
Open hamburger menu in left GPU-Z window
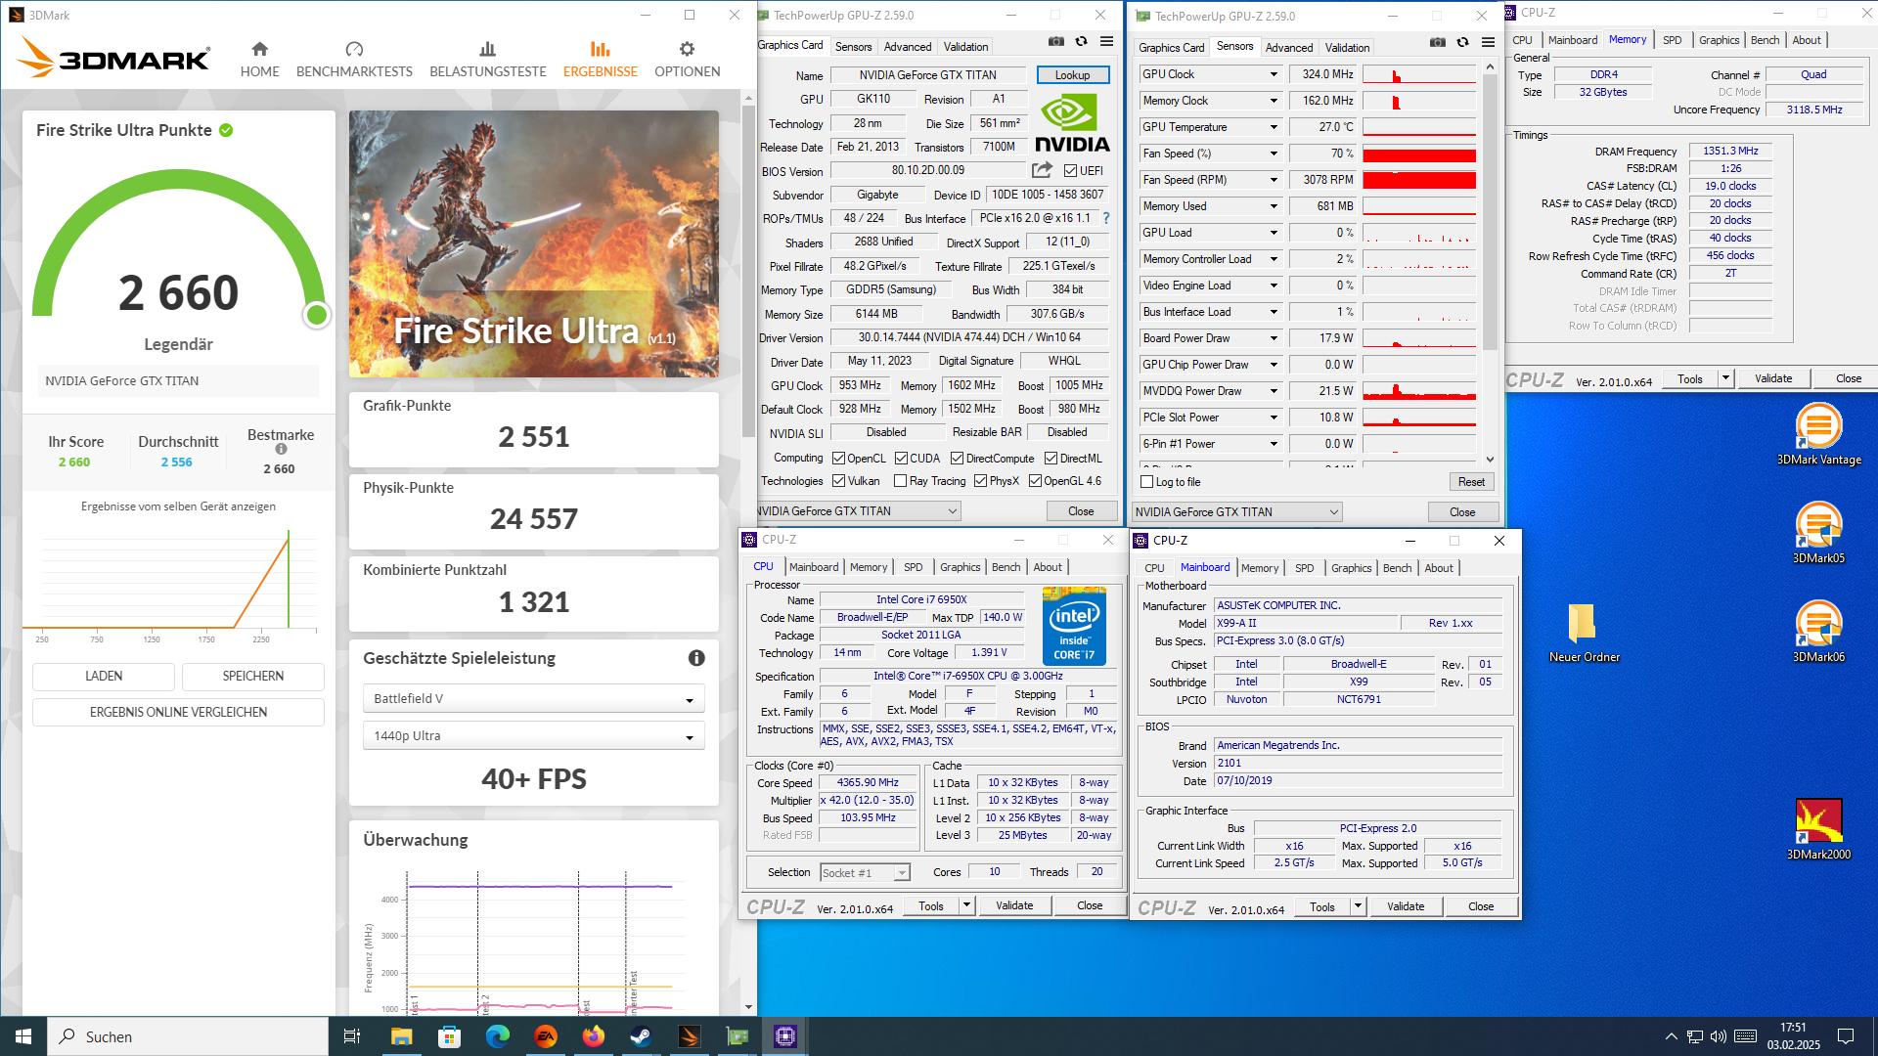(1106, 41)
